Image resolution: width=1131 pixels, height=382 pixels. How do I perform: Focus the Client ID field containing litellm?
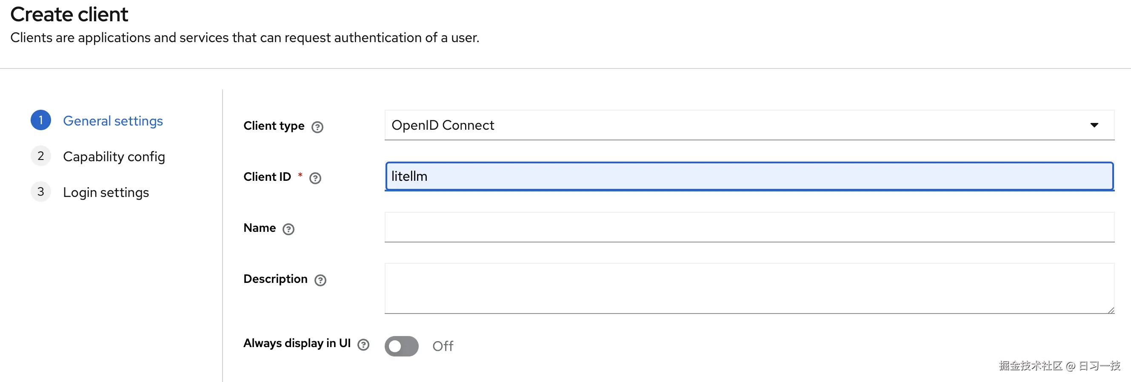749,177
